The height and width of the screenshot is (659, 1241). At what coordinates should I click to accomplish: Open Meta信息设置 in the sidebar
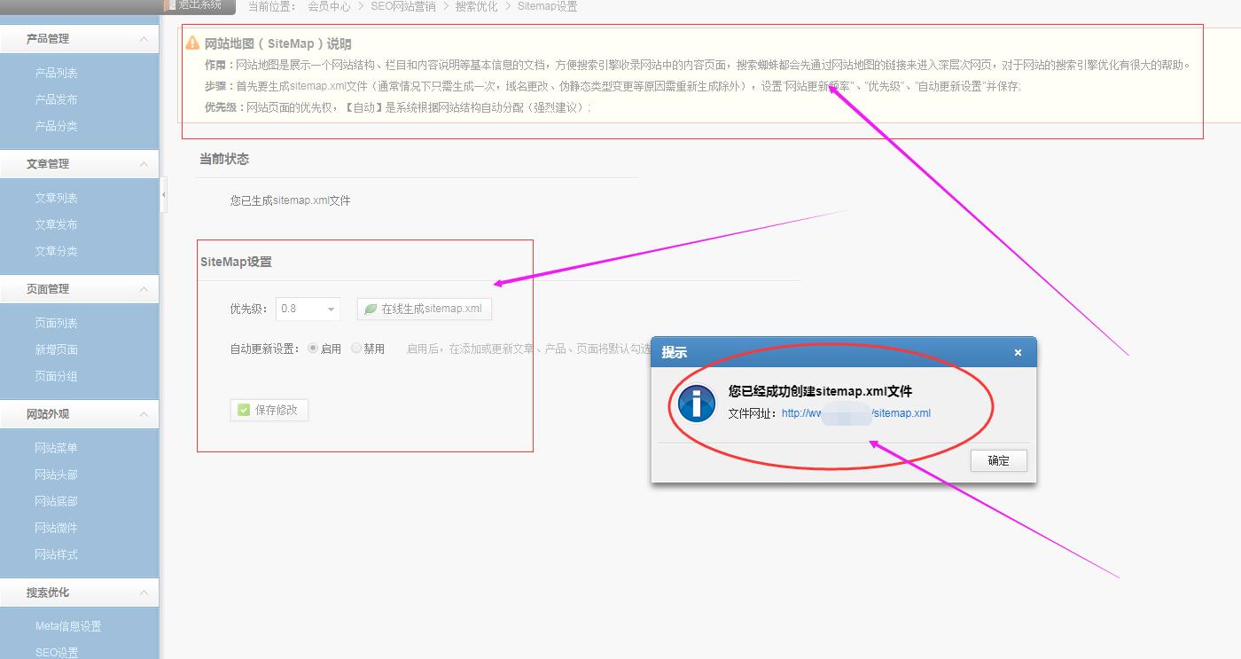tap(68, 626)
